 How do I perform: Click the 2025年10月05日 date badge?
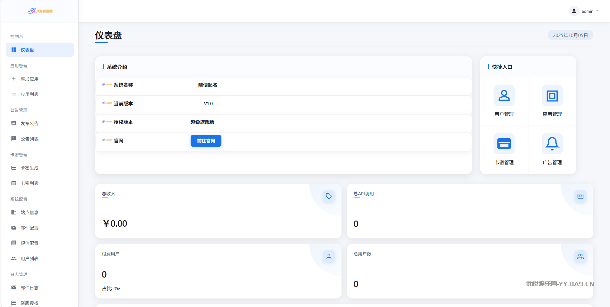[570, 35]
